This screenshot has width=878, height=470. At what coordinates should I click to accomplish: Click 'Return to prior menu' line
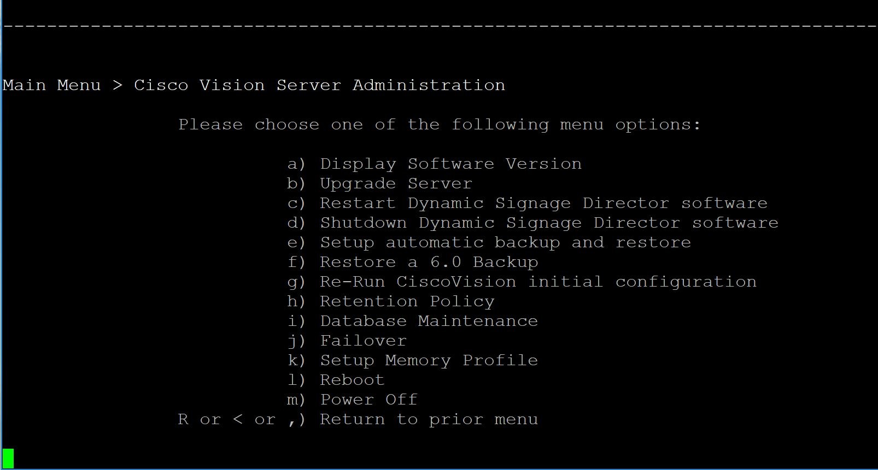click(x=358, y=419)
